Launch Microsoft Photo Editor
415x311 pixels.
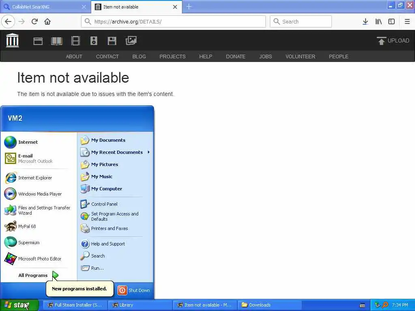[x=39, y=259]
